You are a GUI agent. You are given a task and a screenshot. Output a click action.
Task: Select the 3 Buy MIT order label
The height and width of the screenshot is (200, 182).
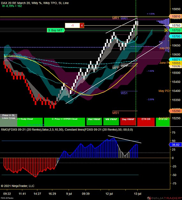(56, 30)
